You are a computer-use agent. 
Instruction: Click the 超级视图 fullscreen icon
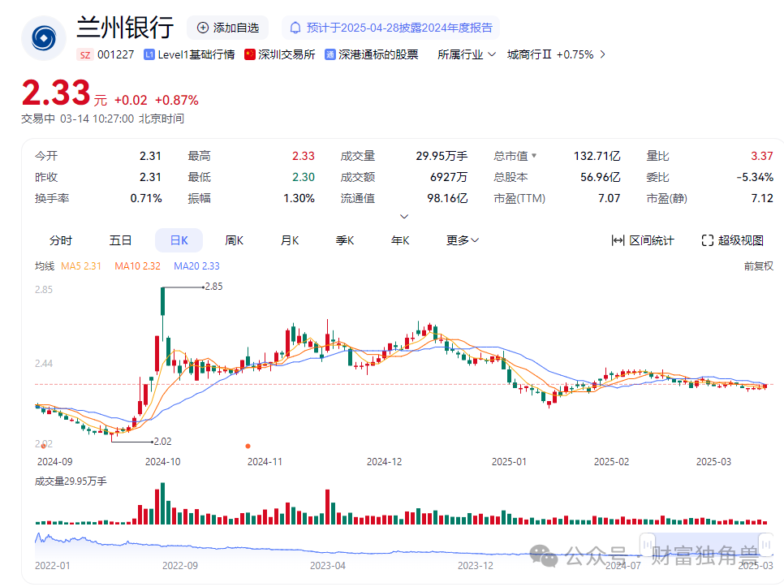707,240
